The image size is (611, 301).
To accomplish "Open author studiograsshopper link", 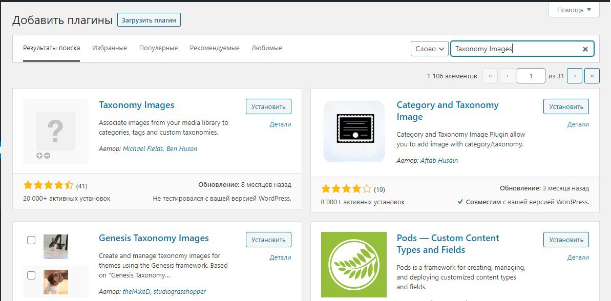I will (x=180, y=292).
